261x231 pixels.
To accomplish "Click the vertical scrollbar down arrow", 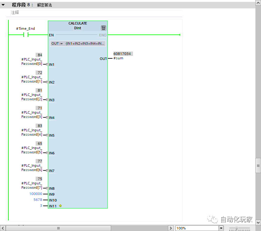I will (258, 222).
